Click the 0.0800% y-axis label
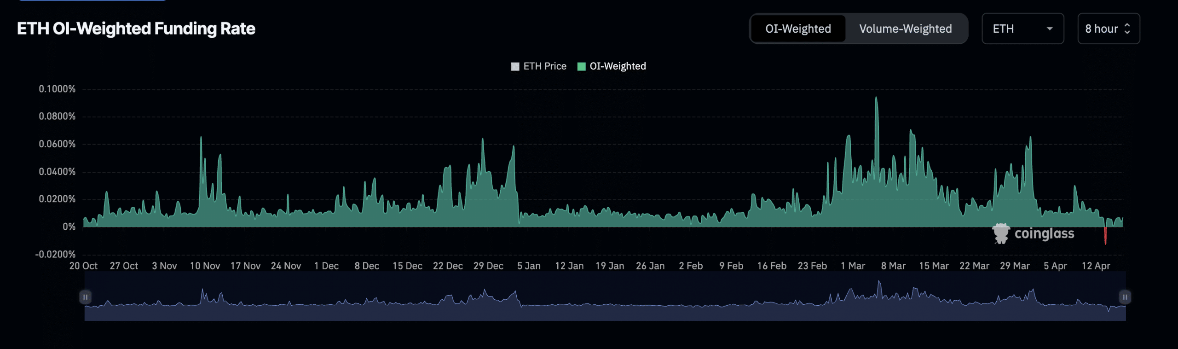 (57, 116)
